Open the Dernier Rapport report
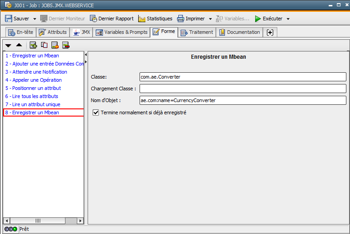350x234 pixels. pos(112,19)
